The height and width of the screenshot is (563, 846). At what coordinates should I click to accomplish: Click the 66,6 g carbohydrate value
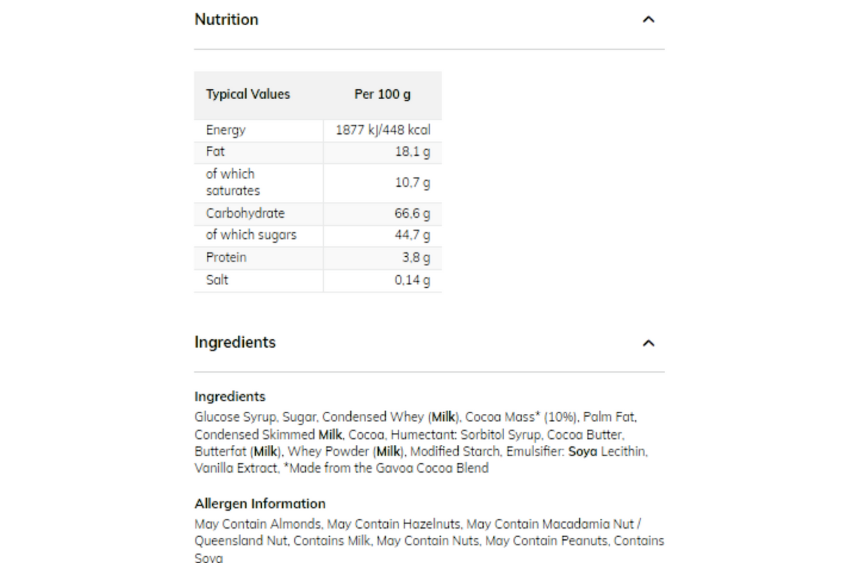pos(412,214)
